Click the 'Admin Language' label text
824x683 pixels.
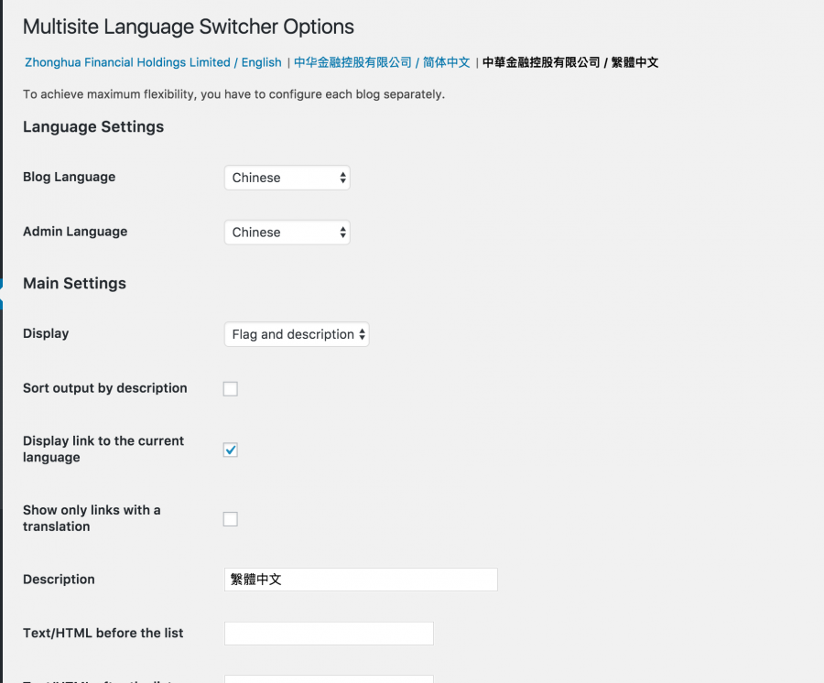click(x=75, y=232)
